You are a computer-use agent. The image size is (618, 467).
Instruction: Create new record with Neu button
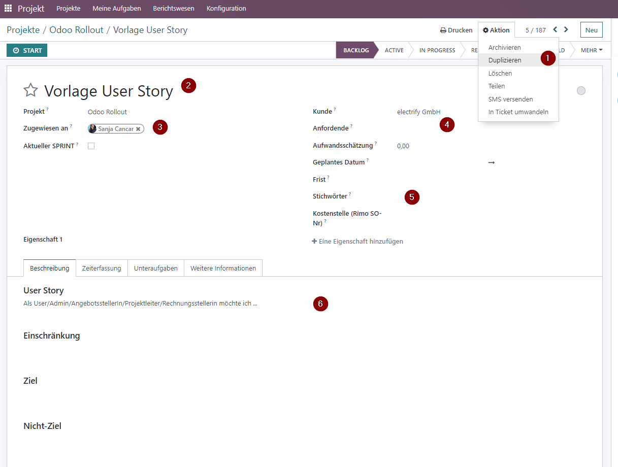click(592, 30)
